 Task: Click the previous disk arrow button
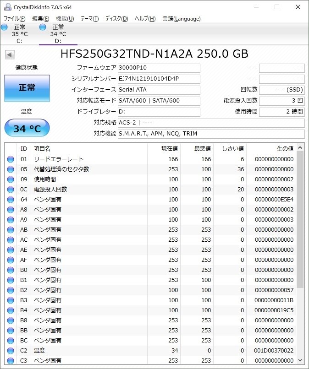pyautogui.click(x=9, y=55)
